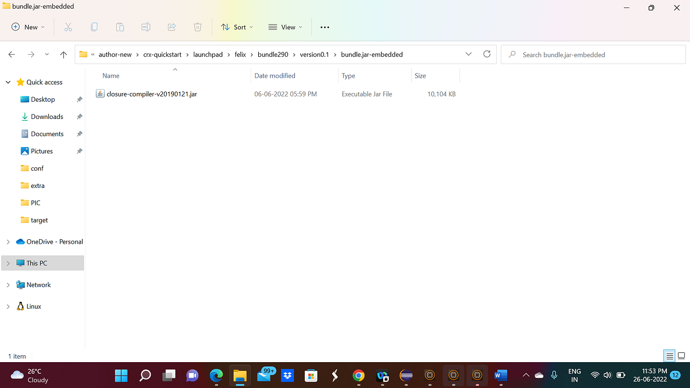Open the See more menu

point(324,27)
